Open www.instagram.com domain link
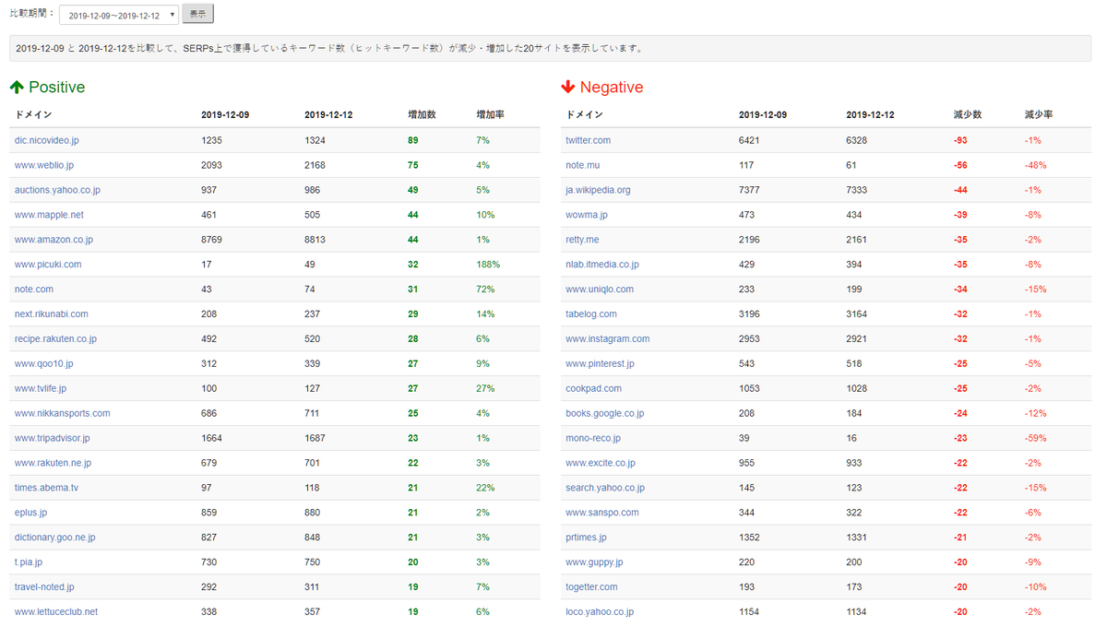 point(608,339)
